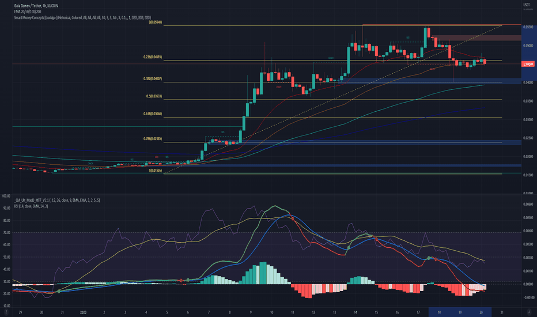537x317 pixels.
Task: Click the '1(0.01526)' Fibonacci level label
Action: pos(155,171)
